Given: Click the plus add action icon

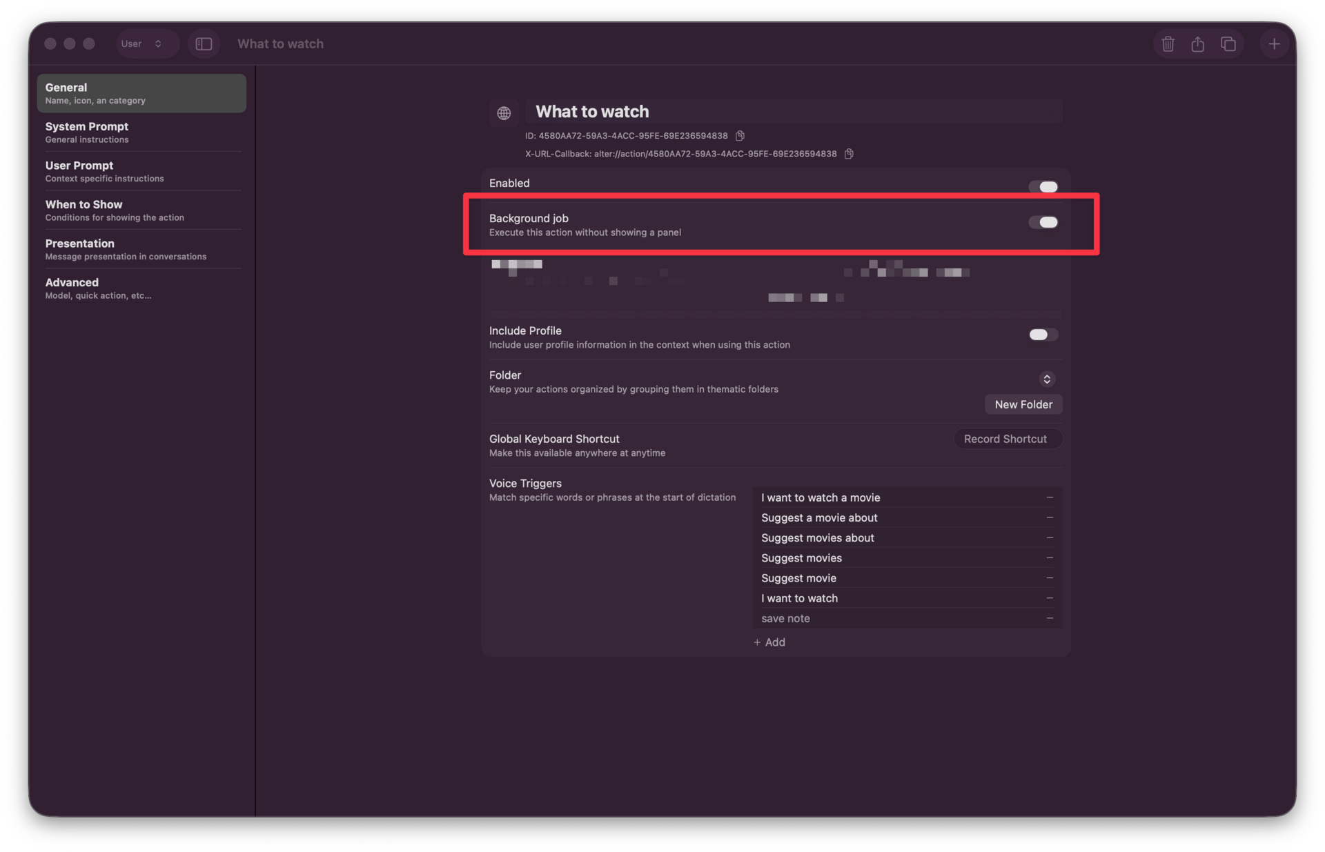Looking at the screenshot, I should click(x=1274, y=44).
